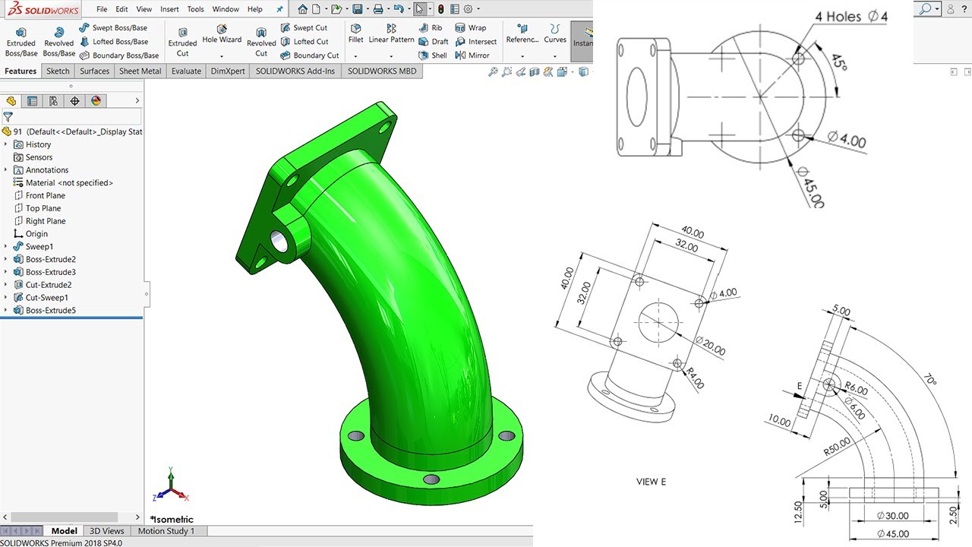This screenshot has width=972, height=547.
Task: Select the Extruded Cut tool
Action: [x=182, y=43]
